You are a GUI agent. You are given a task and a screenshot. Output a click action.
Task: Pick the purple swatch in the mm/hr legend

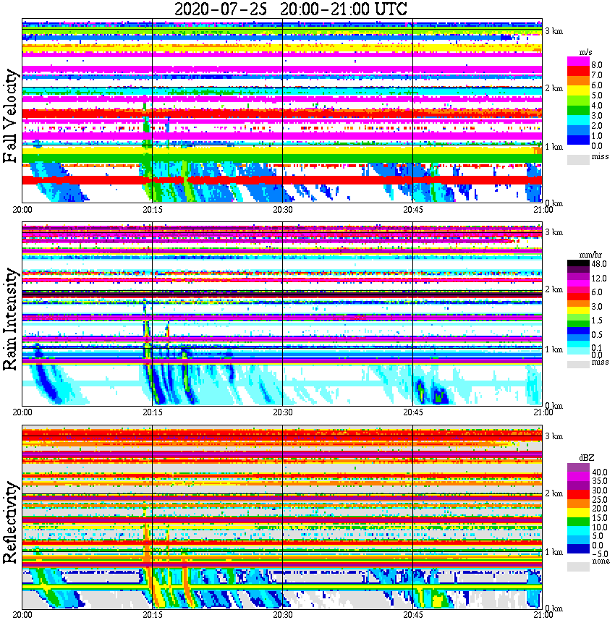[578, 277]
